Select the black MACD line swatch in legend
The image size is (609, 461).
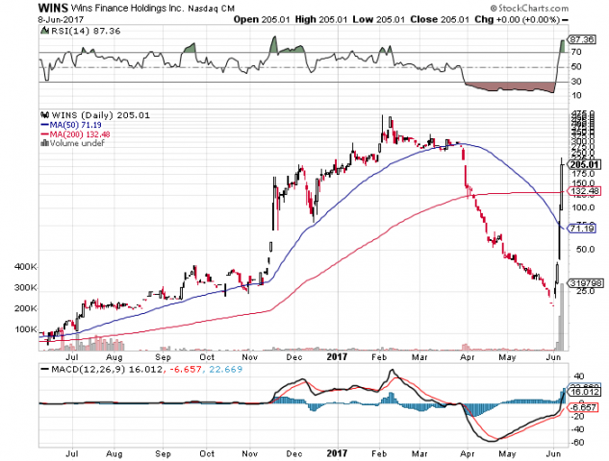pyautogui.click(x=44, y=369)
